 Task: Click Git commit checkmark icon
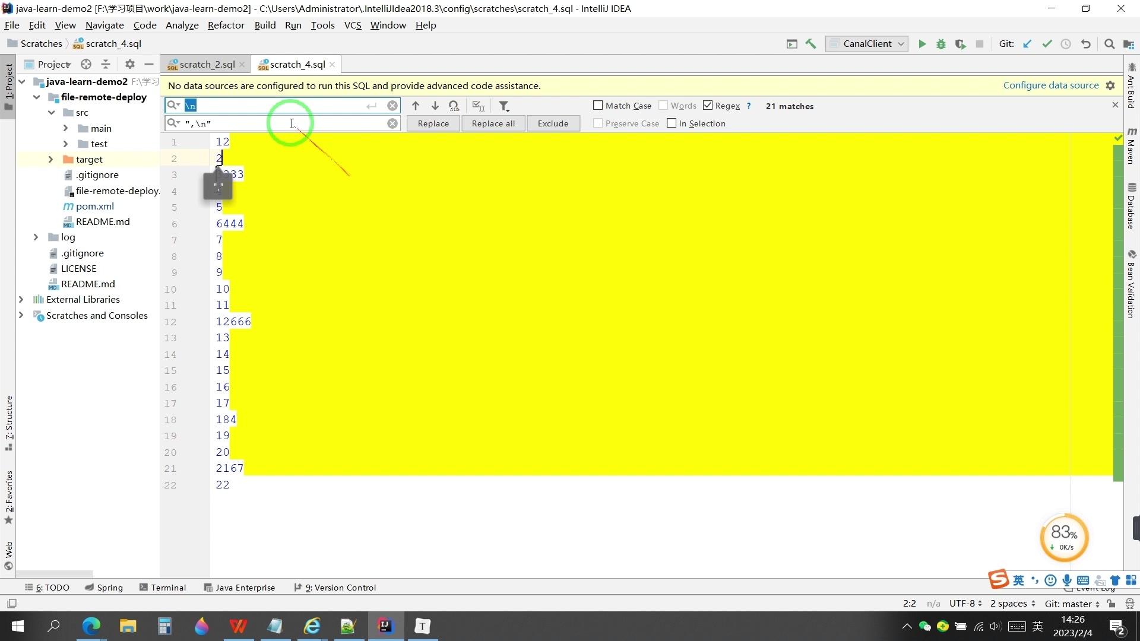(1047, 44)
